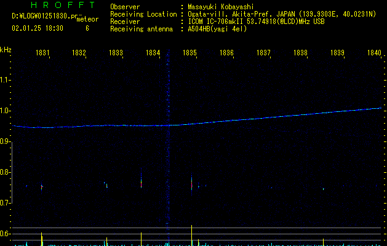Click the 0.8 kHz frequency label
This screenshot has width=387, height=246.
tap(5, 172)
